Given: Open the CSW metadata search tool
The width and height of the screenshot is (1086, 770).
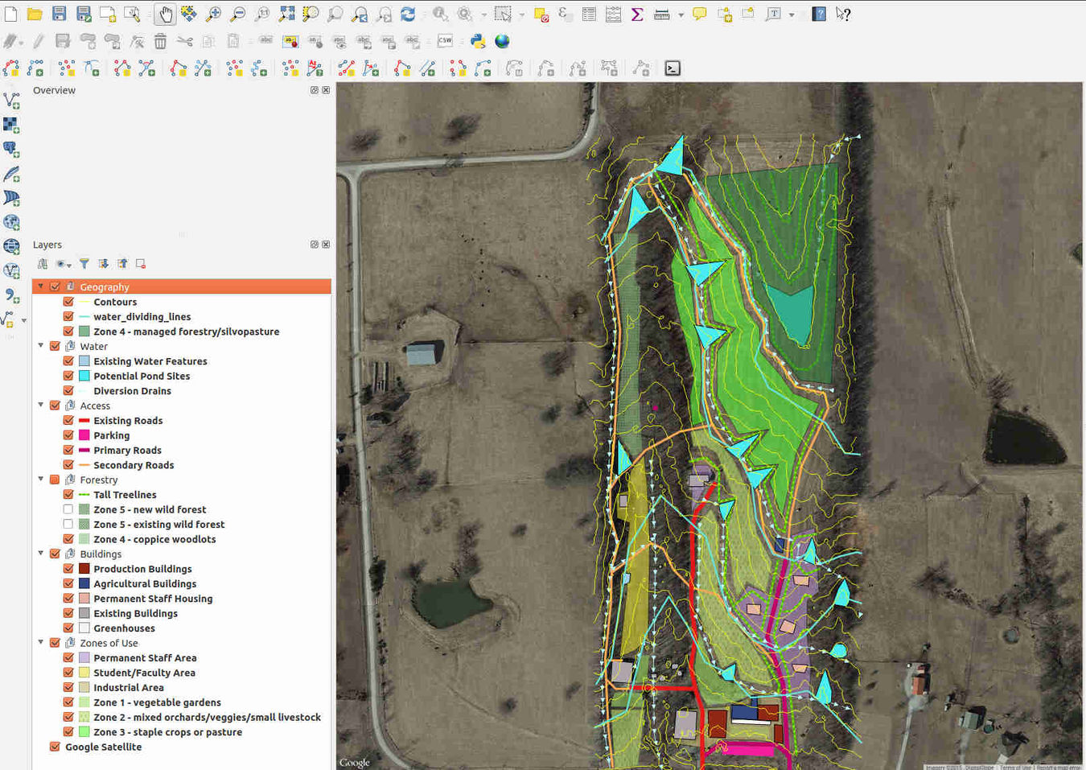Looking at the screenshot, I should coord(444,40).
